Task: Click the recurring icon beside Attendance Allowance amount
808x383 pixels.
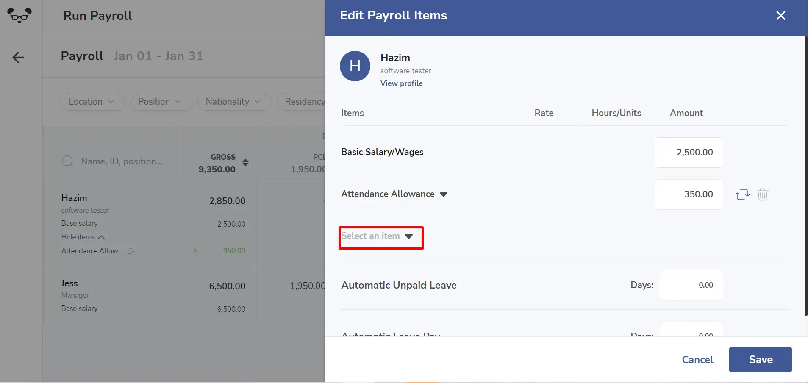Action: click(742, 194)
